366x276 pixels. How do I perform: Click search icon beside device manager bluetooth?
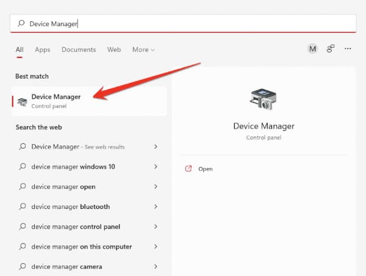(23, 207)
